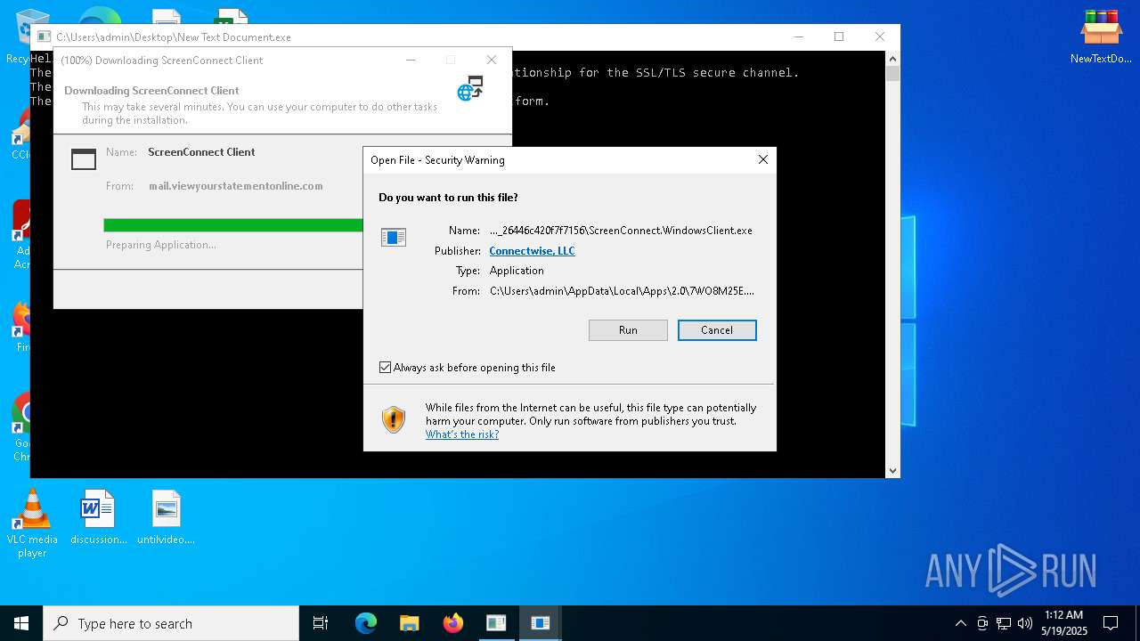1140x641 pixels.
Task: Show hidden system tray icons
Action: pos(960,623)
